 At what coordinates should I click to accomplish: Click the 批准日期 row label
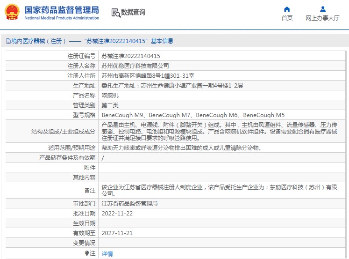tap(84, 214)
